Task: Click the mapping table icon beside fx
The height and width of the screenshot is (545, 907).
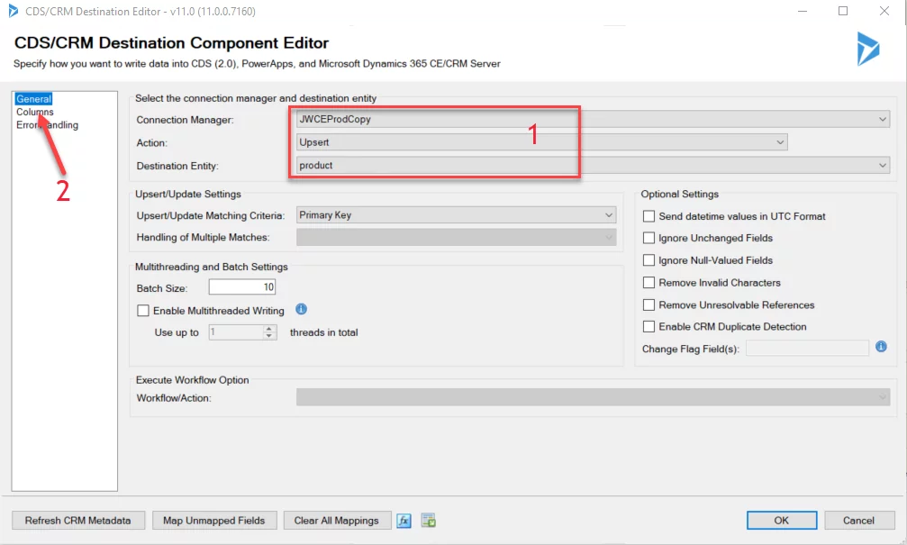Action: pyautogui.click(x=429, y=521)
